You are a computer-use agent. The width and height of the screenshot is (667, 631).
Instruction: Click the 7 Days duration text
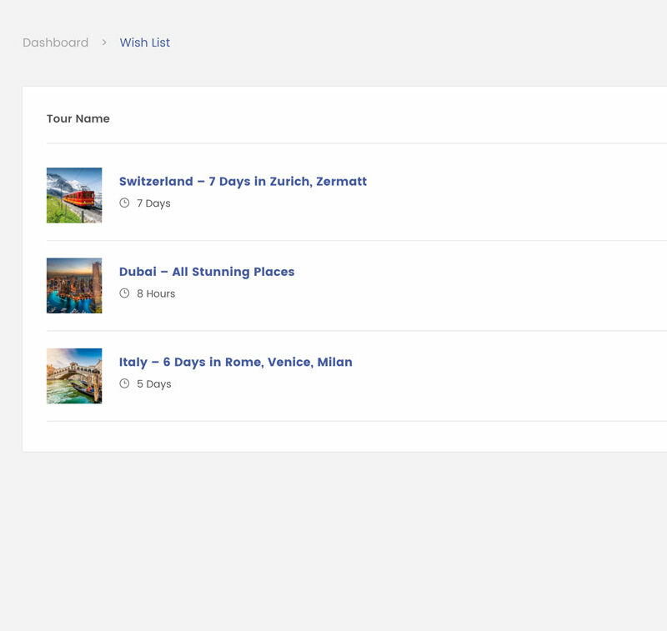pyautogui.click(x=153, y=203)
